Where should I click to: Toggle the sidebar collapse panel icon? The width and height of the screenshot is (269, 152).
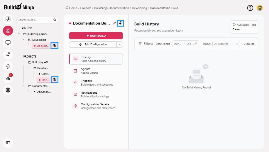[8, 143]
